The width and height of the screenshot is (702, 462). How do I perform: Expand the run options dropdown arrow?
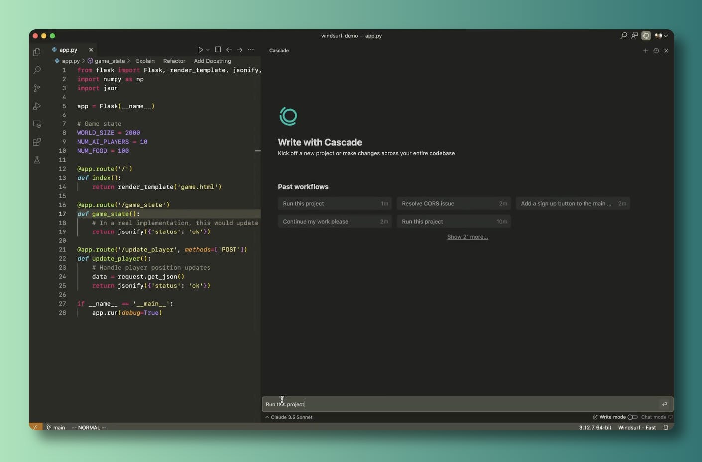[208, 50]
